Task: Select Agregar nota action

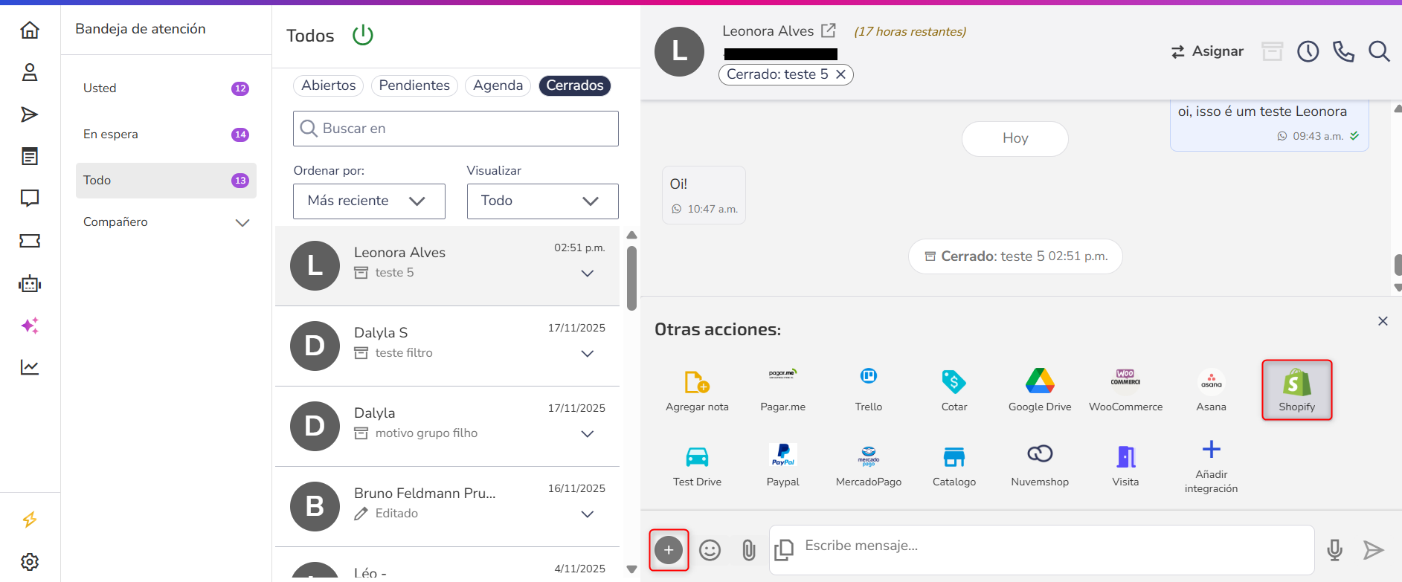Action: (x=697, y=391)
